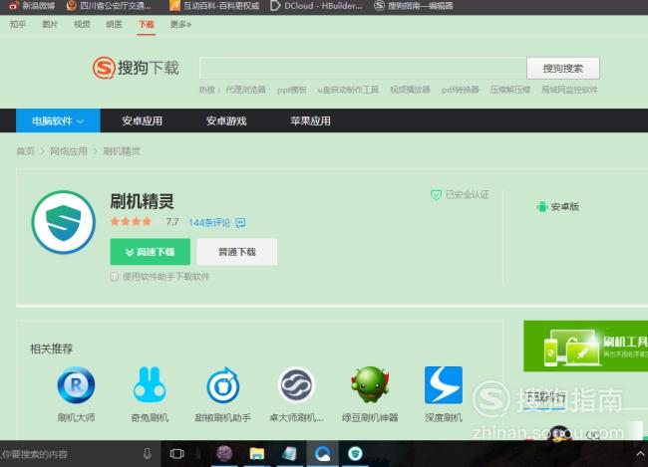This screenshot has width=648, height=467.
Task: Search hot term ppt模板
Action: [x=292, y=90]
